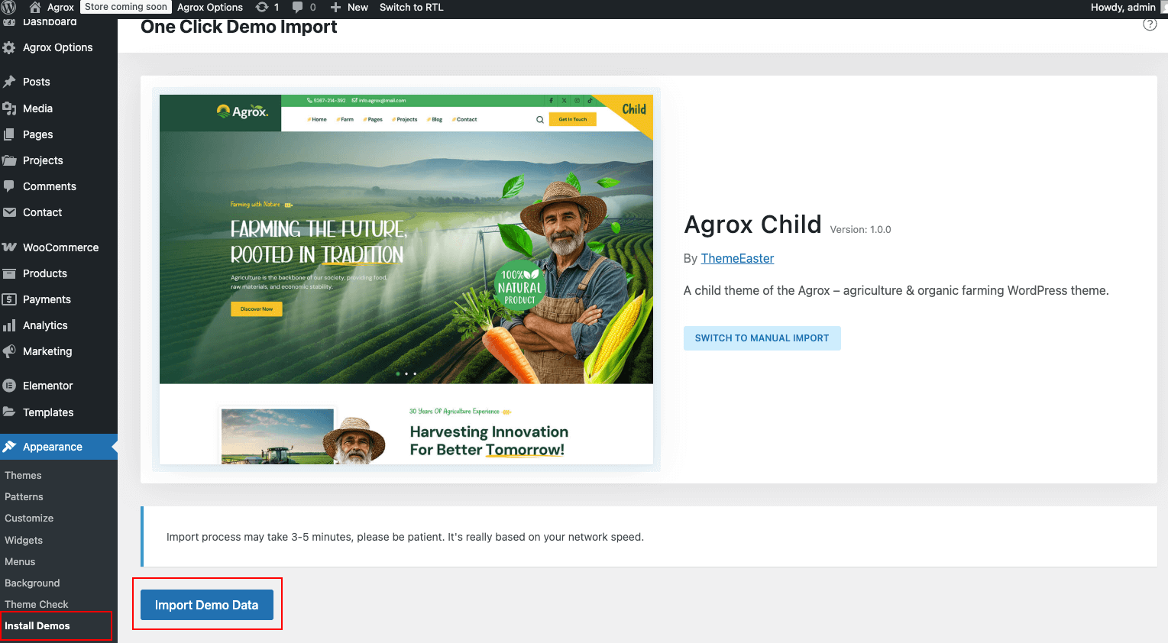This screenshot has width=1168, height=643.
Task: Click the Agrox Child demo preview image
Action: (406, 279)
